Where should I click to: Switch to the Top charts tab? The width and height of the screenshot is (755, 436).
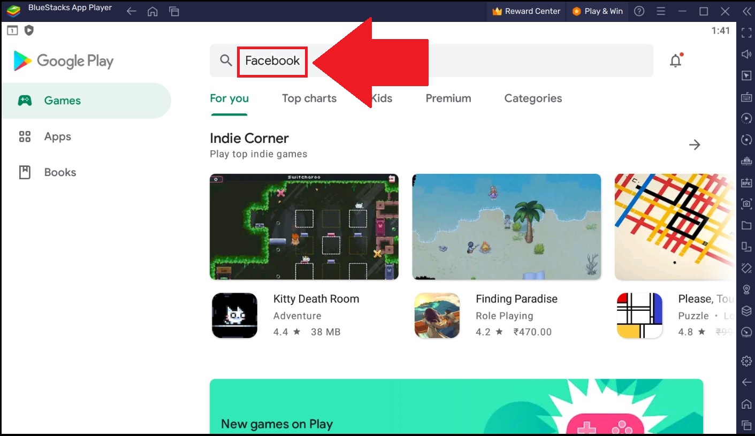coord(309,98)
